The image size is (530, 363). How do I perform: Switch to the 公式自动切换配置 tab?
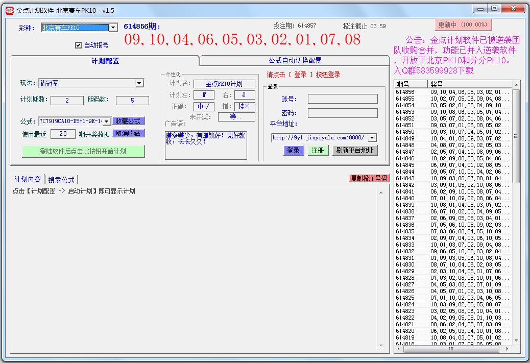pyautogui.click(x=295, y=60)
